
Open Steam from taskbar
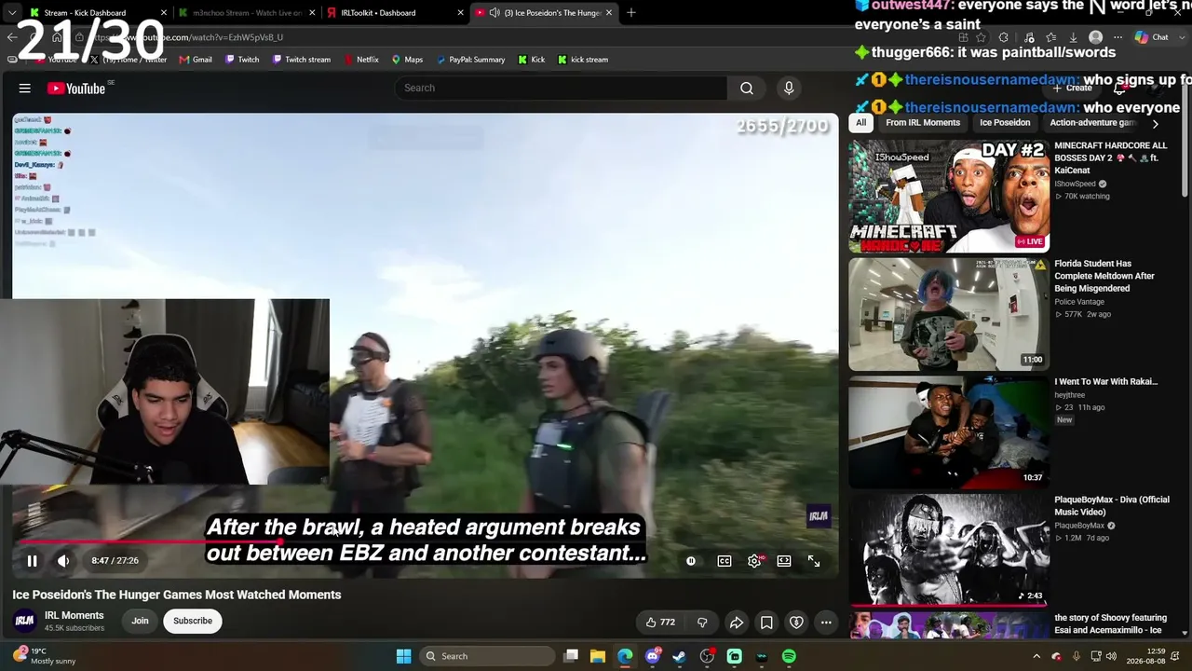pyautogui.click(x=680, y=656)
